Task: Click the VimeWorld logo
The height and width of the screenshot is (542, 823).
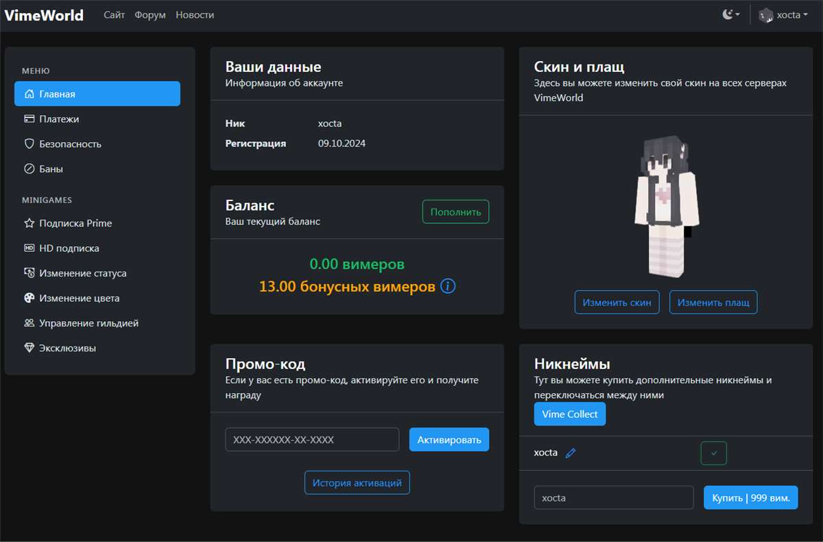Action: (x=44, y=15)
